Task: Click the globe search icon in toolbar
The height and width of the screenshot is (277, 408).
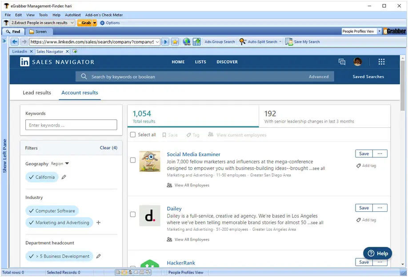Action: tap(186, 42)
